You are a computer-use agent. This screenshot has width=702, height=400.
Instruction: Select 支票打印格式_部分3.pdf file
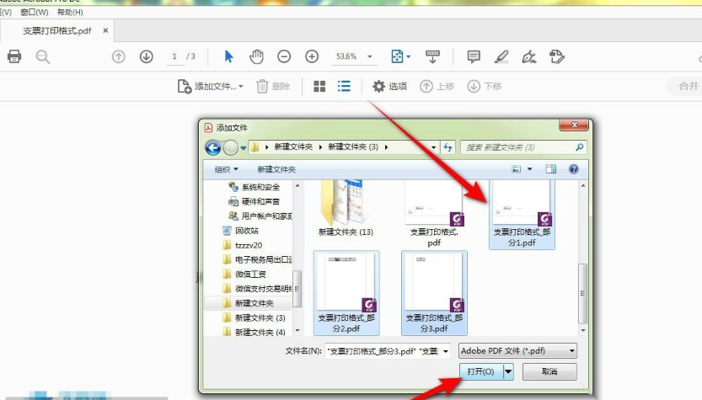click(x=434, y=292)
